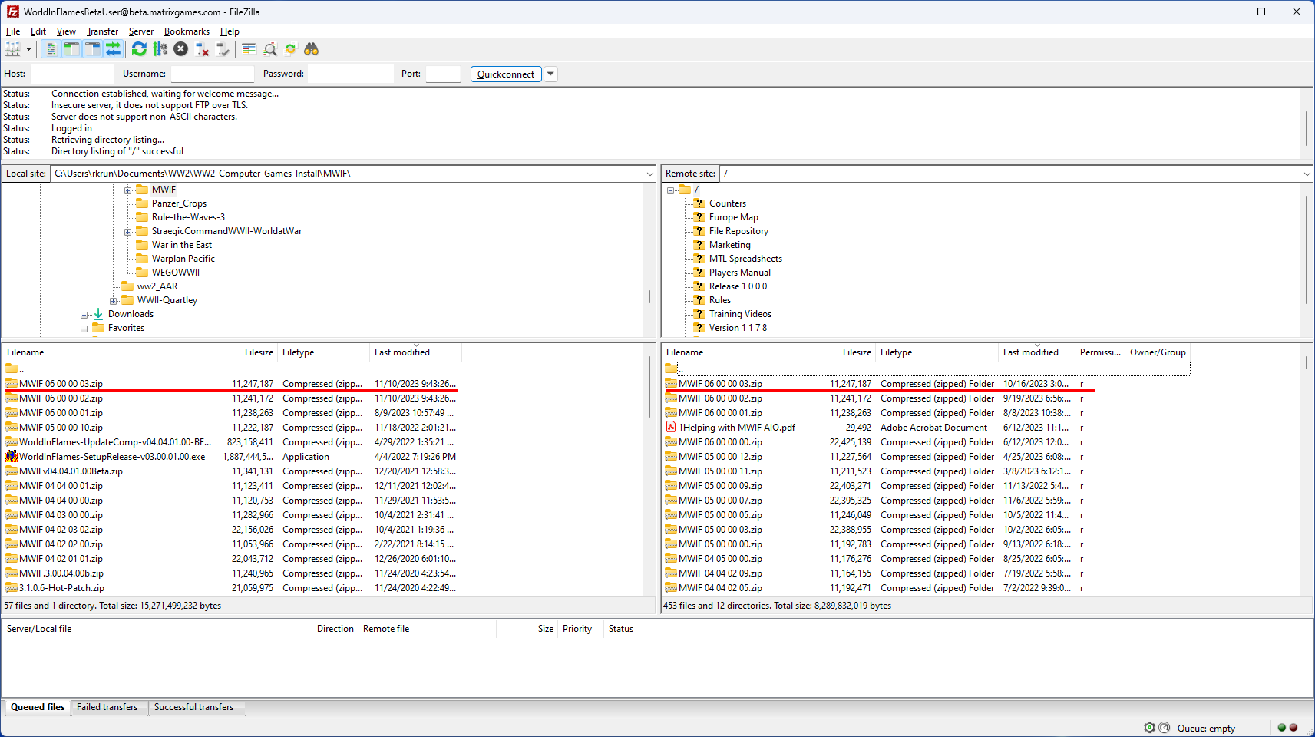Sort local files by Filesize column

pos(246,352)
